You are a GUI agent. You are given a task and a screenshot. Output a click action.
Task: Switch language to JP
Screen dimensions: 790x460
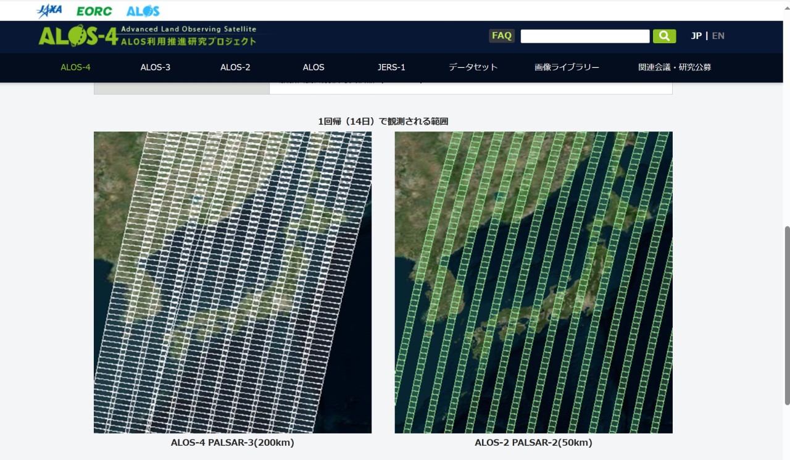696,36
